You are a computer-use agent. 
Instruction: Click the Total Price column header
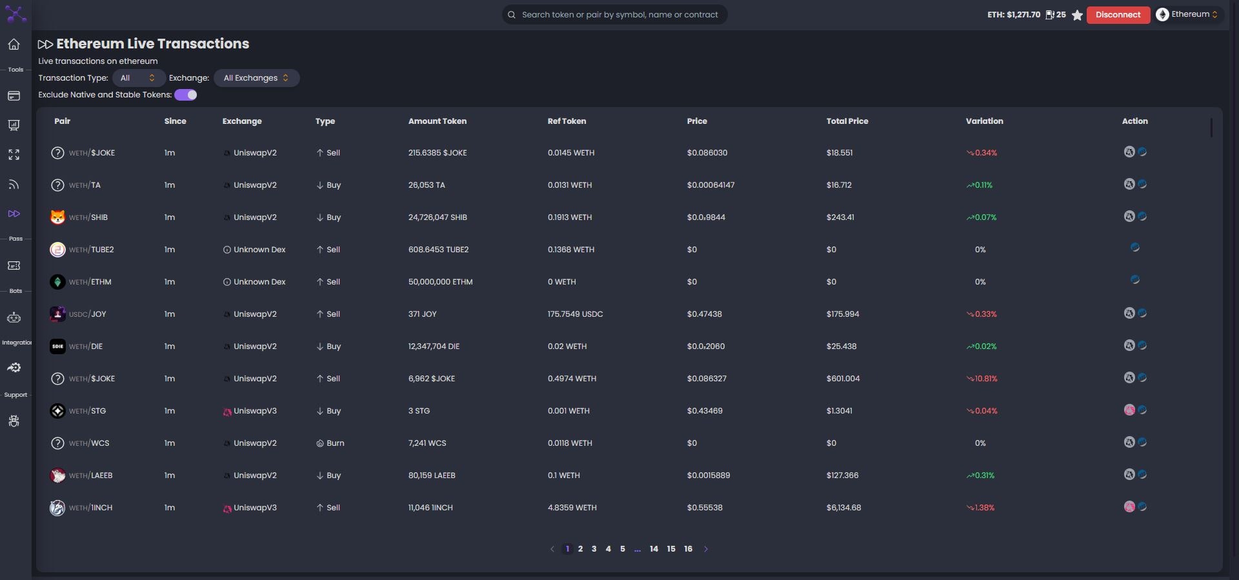[x=847, y=121]
